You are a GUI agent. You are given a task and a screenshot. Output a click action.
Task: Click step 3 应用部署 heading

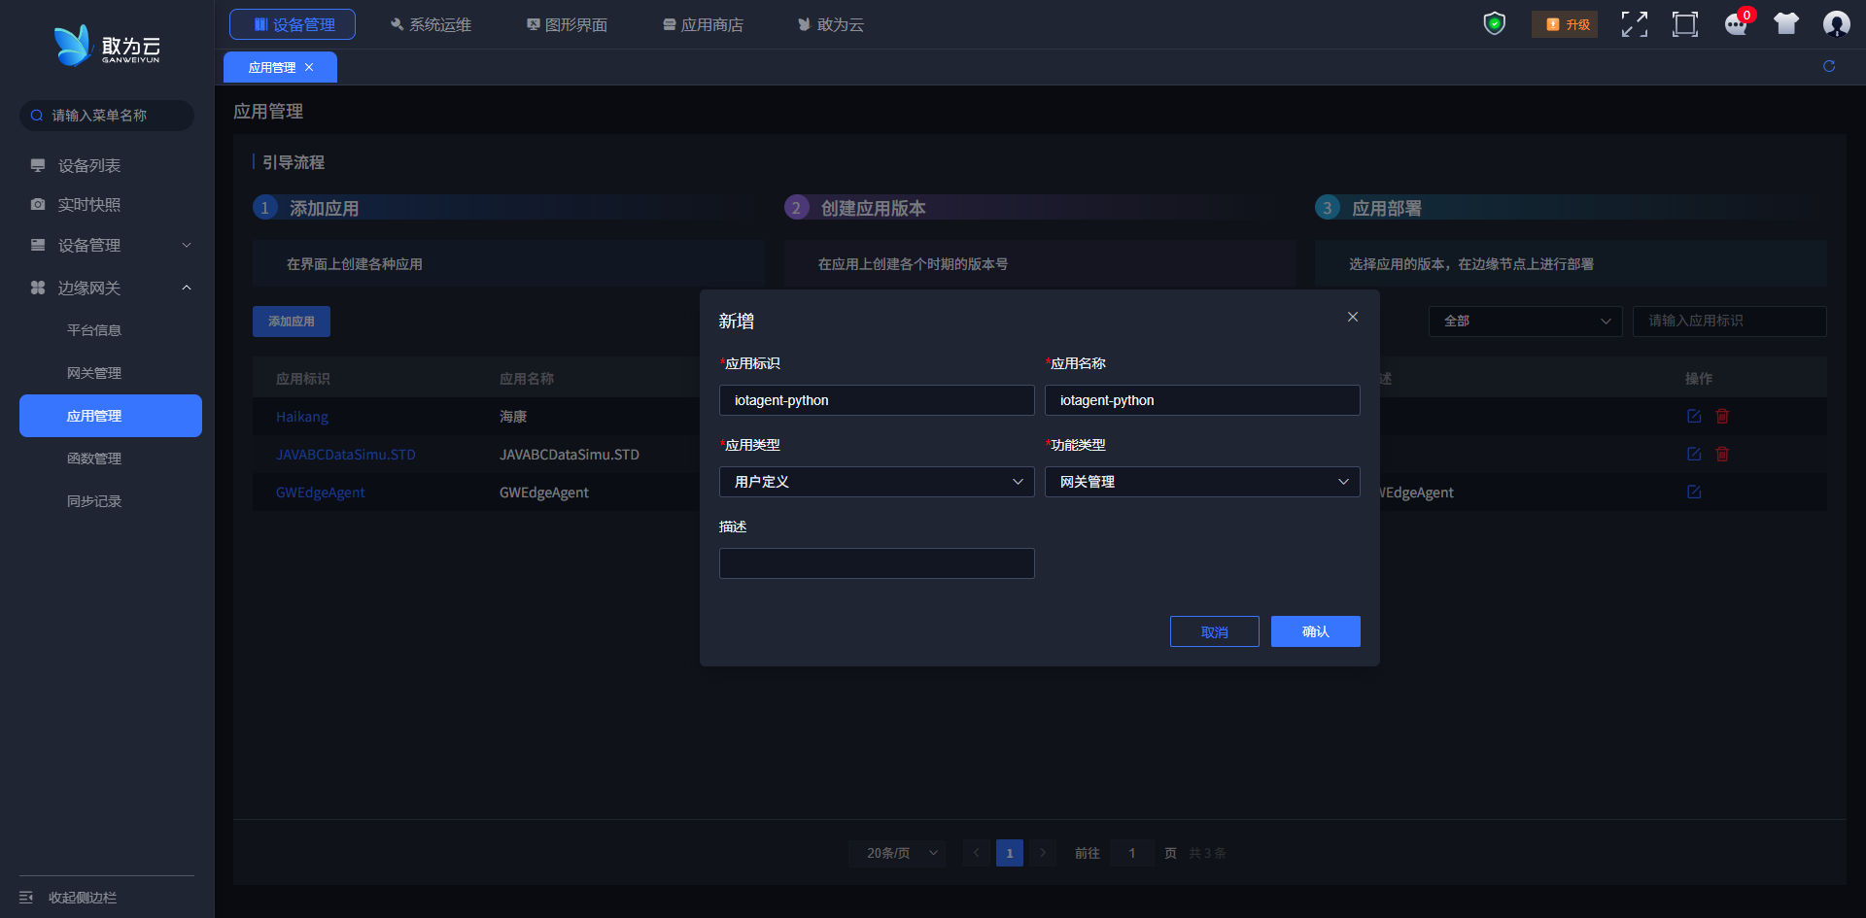click(1387, 208)
